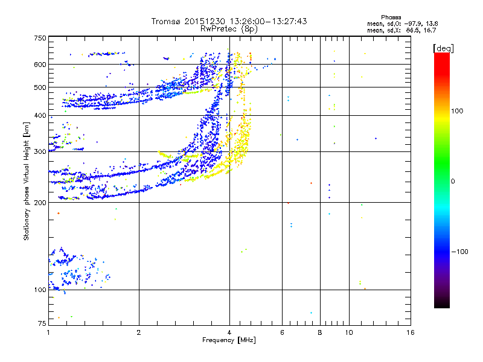The image size is (483, 362).
Task: Click the "RwPretec (8p)" subtitle
Action: tap(229, 29)
